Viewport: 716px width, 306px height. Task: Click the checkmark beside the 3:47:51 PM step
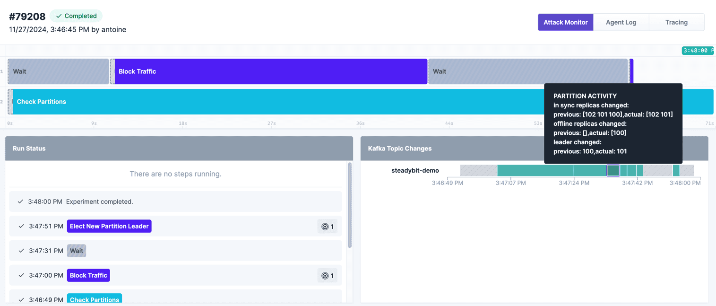tap(21, 226)
